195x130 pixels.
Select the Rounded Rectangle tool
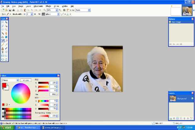6,56
